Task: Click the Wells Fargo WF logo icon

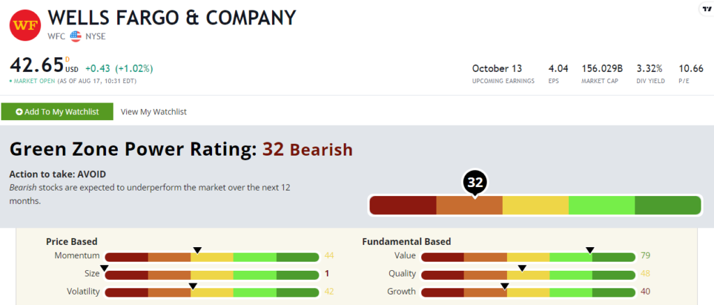Action: [x=24, y=26]
